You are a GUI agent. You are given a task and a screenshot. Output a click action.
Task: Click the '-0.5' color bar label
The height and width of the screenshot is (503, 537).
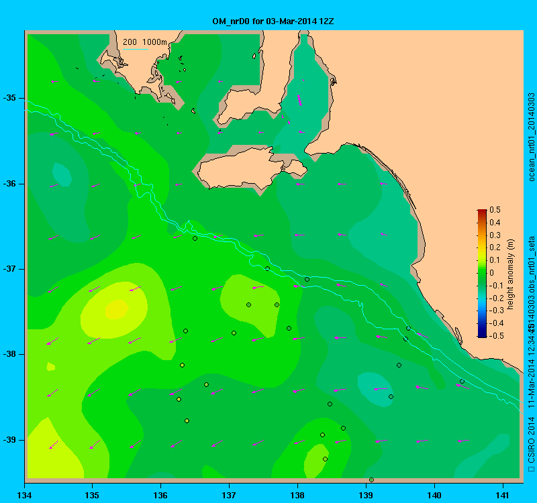[x=495, y=336]
